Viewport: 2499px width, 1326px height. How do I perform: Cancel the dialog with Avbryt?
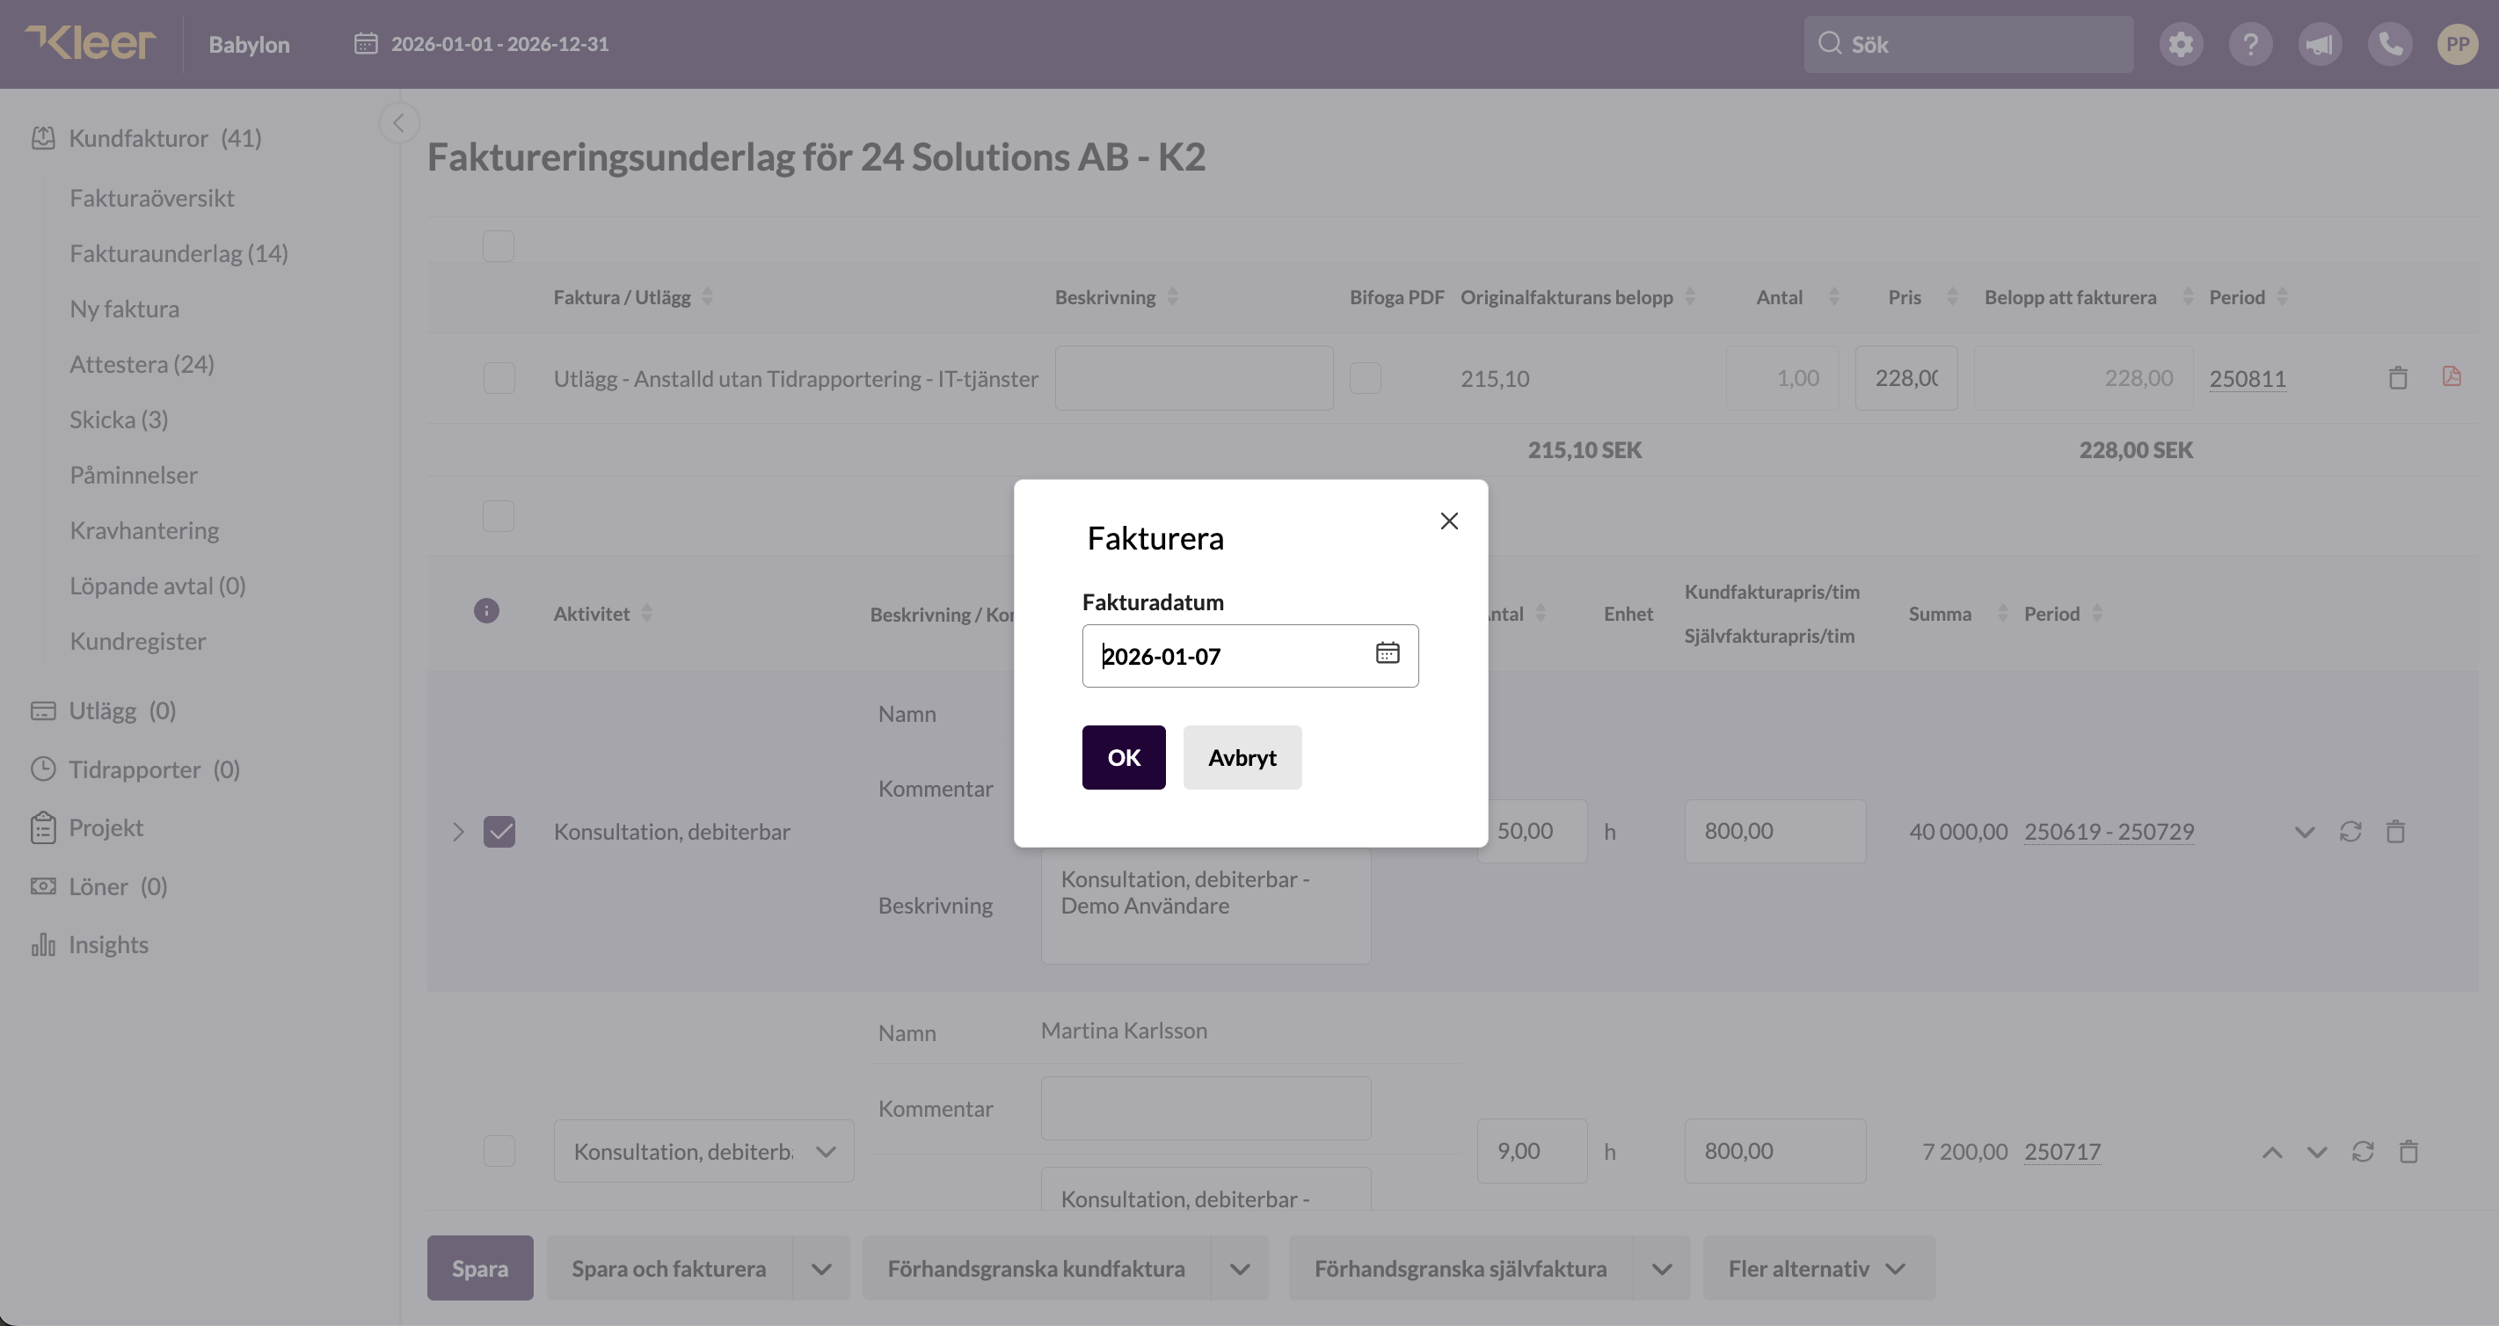coord(1242,758)
